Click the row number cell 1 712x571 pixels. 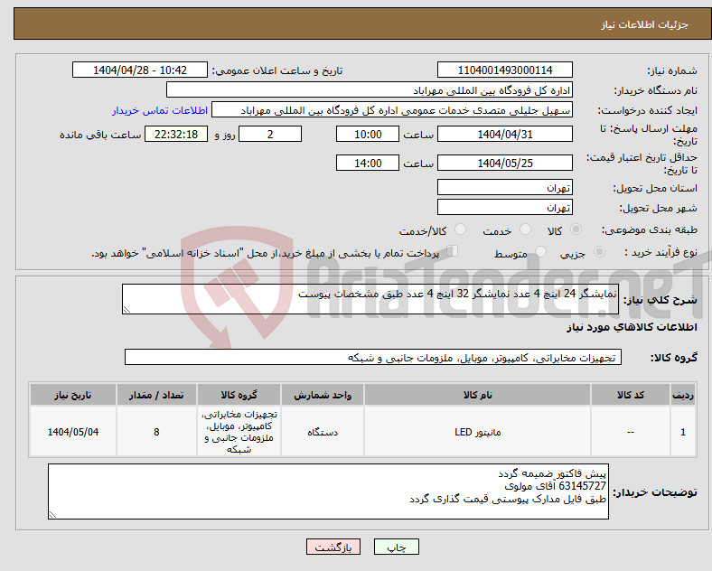coord(683,432)
